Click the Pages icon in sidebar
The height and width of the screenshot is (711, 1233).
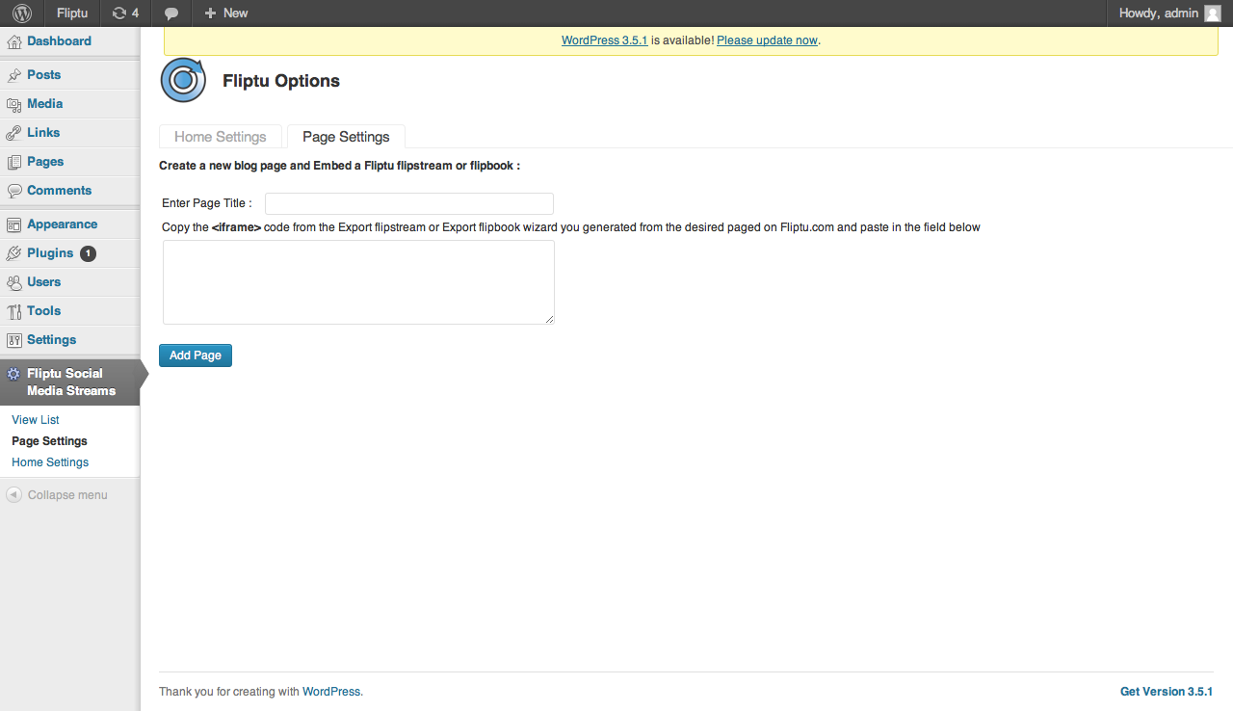(x=14, y=162)
